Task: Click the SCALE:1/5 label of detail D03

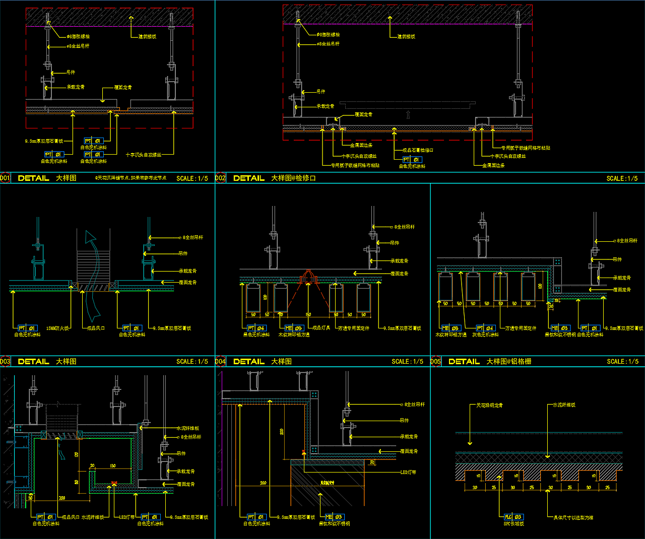Action: coord(192,361)
